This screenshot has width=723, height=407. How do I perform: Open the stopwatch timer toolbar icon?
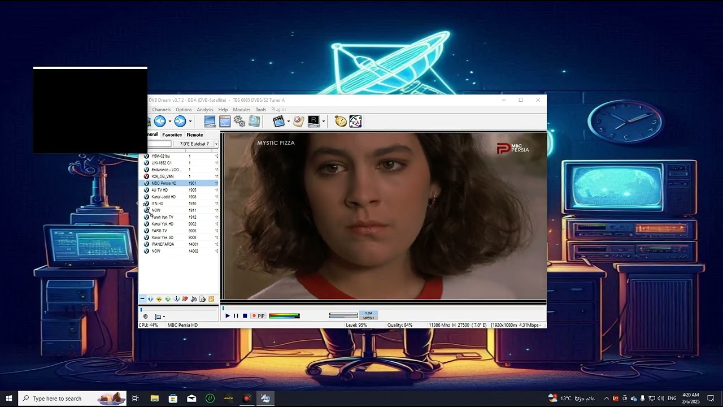click(341, 121)
